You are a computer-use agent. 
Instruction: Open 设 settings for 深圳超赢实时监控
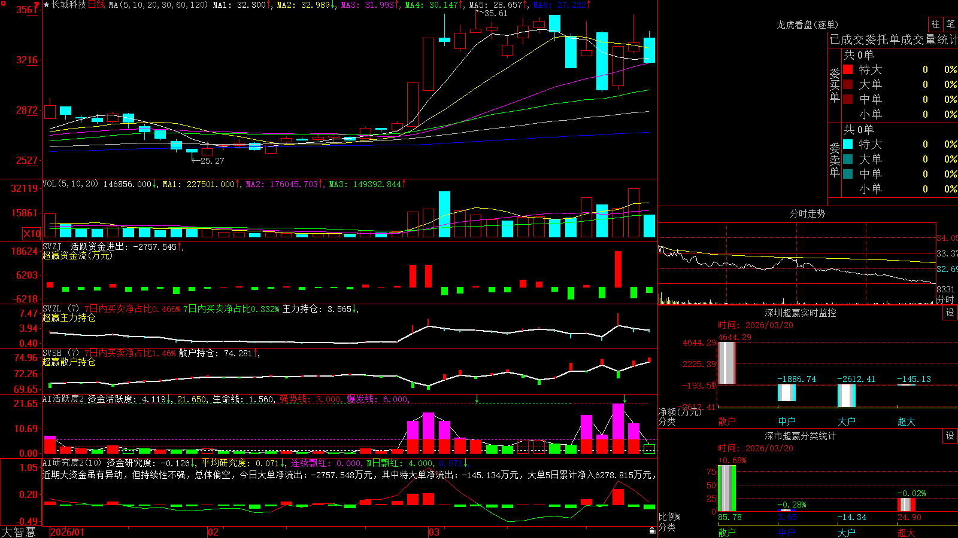[x=950, y=313]
